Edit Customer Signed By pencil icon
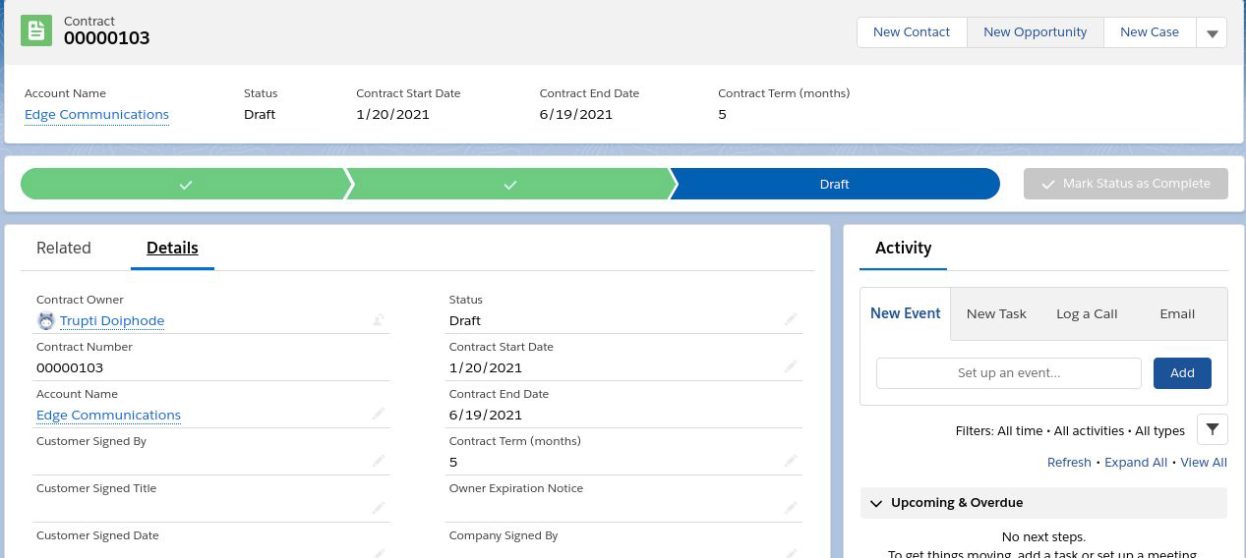Viewport: 1246px width, 558px height. coord(378,461)
